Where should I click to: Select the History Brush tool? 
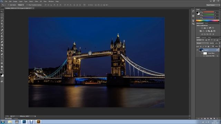(x=2, y=39)
